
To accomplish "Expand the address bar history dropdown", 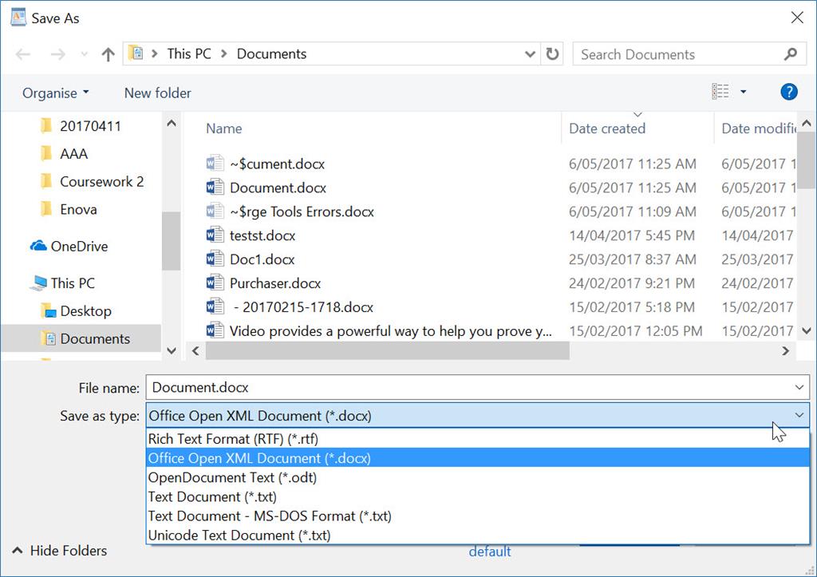I will (x=530, y=54).
